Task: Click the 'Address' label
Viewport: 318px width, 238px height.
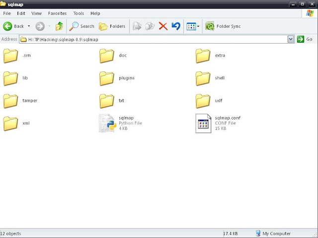Action: [x=9, y=39]
